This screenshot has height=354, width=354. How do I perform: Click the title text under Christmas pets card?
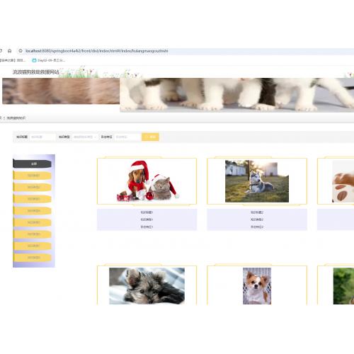point(147,212)
